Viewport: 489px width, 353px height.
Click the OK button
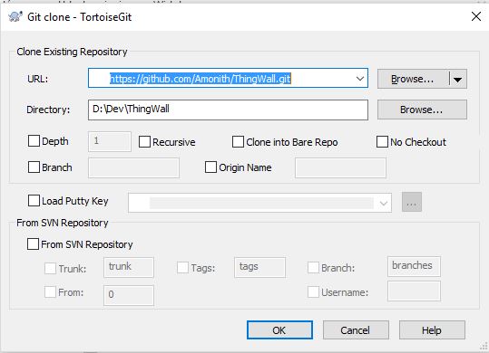tap(279, 330)
